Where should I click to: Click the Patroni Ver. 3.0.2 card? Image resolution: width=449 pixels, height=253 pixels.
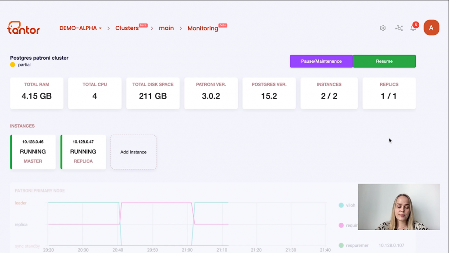tap(211, 93)
